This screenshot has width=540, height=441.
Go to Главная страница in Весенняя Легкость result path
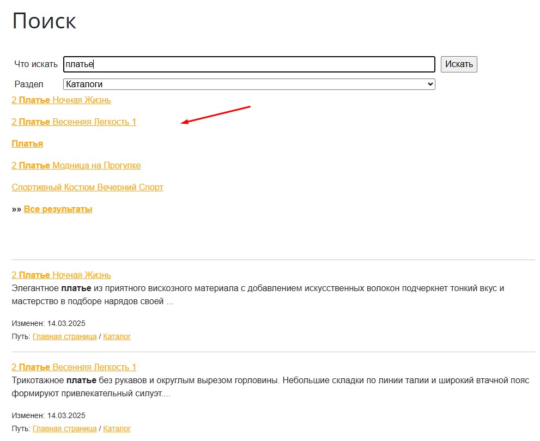pos(64,429)
